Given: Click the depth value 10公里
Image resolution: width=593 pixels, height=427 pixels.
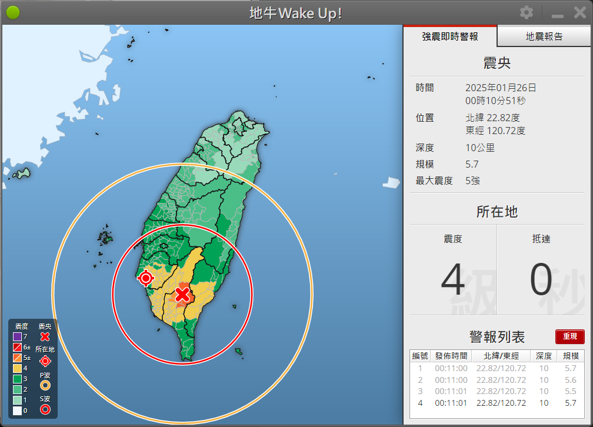Looking at the screenshot, I should tap(480, 148).
